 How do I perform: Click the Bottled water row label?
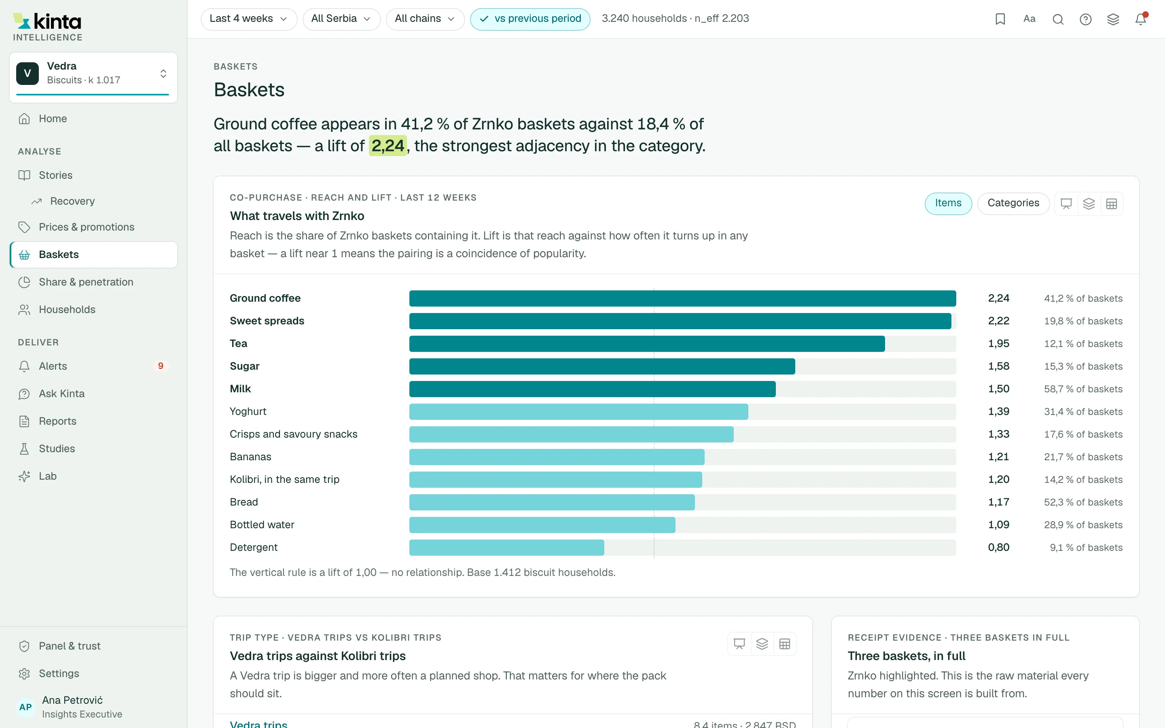click(262, 525)
